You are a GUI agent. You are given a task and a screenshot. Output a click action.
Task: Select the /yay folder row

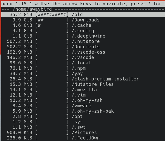[x=83, y=74]
